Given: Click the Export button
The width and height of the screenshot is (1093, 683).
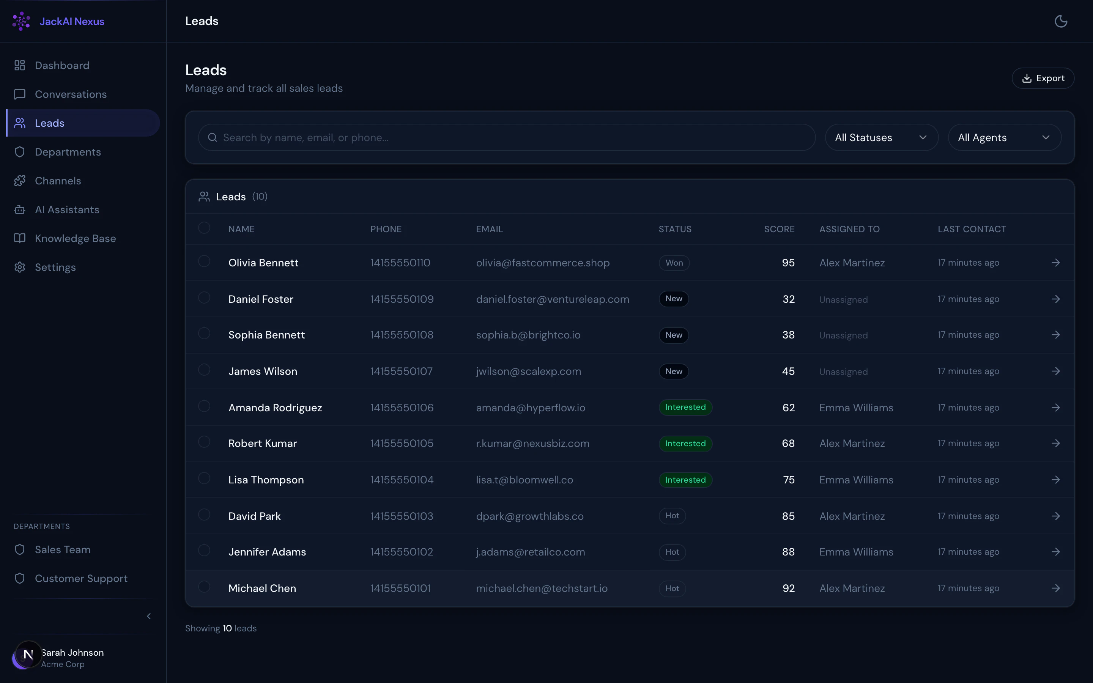Looking at the screenshot, I should click(x=1043, y=78).
